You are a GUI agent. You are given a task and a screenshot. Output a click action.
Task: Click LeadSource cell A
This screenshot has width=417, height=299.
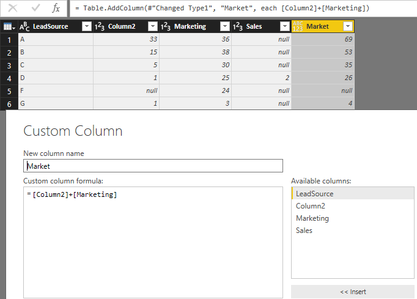tap(56, 39)
